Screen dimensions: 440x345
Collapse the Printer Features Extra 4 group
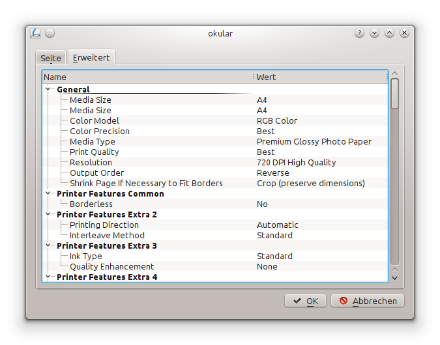click(x=48, y=277)
